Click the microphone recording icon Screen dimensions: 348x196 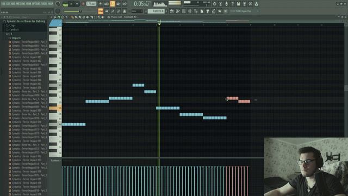coord(226,4)
